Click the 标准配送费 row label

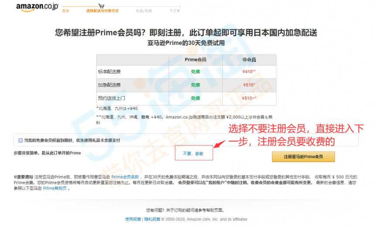click(109, 72)
